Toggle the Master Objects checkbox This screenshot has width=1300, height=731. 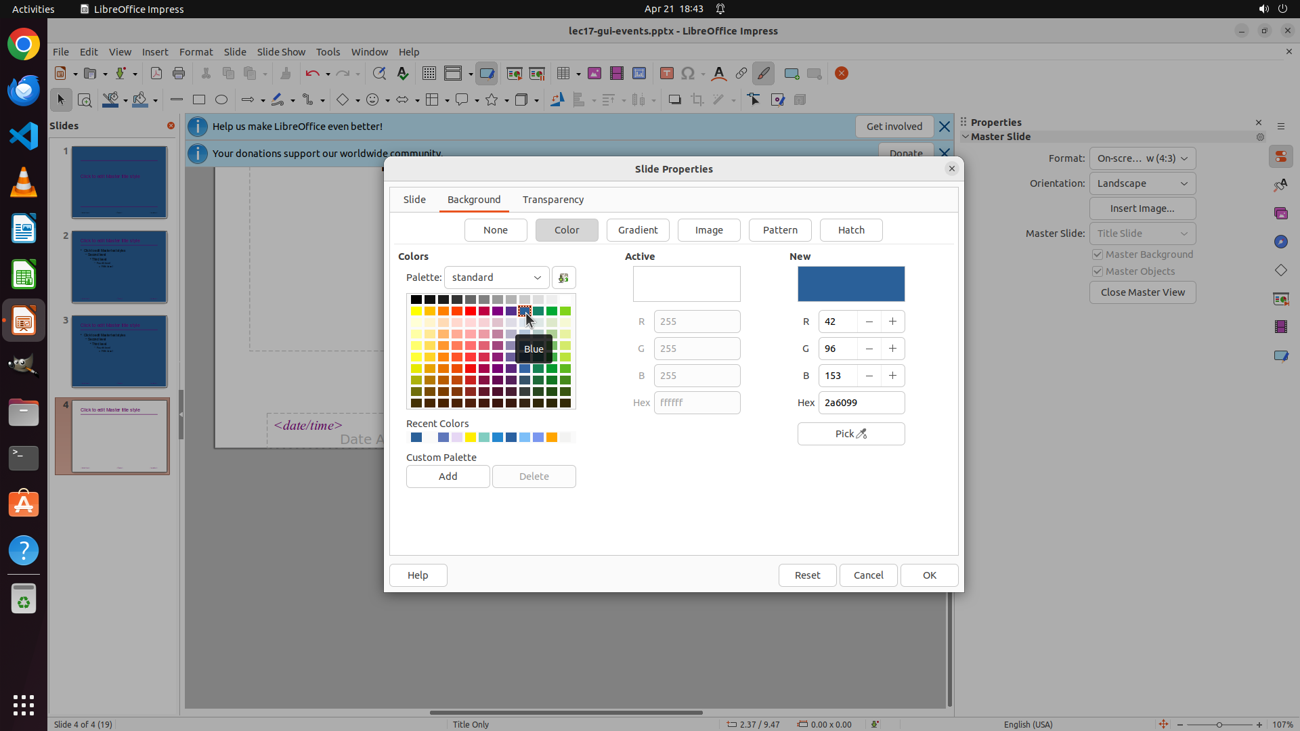1098,271
